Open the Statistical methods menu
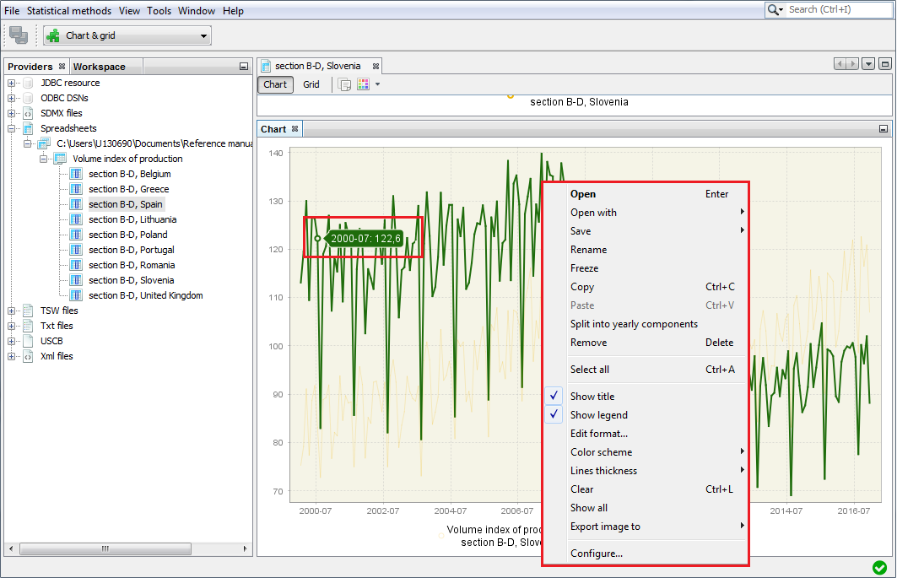897x578 pixels. click(x=68, y=11)
